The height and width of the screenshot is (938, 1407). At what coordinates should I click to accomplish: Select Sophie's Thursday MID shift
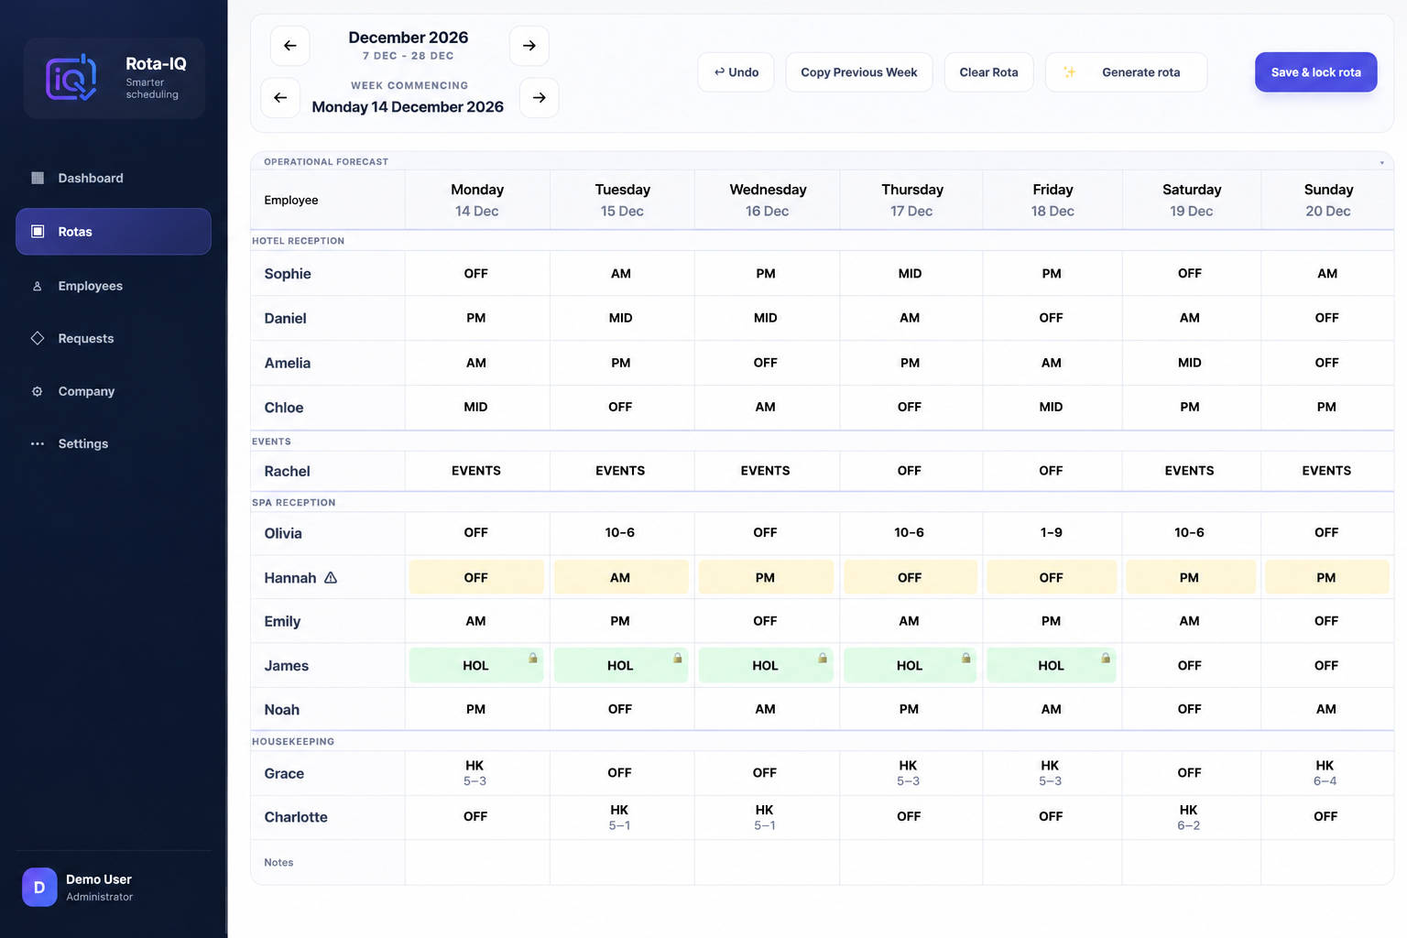click(911, 274)
